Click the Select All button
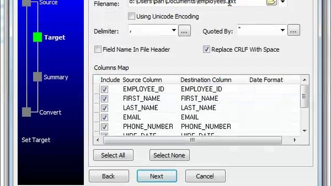Image resolution: width=331 pixels, height=186 pixels. point(113,155)
